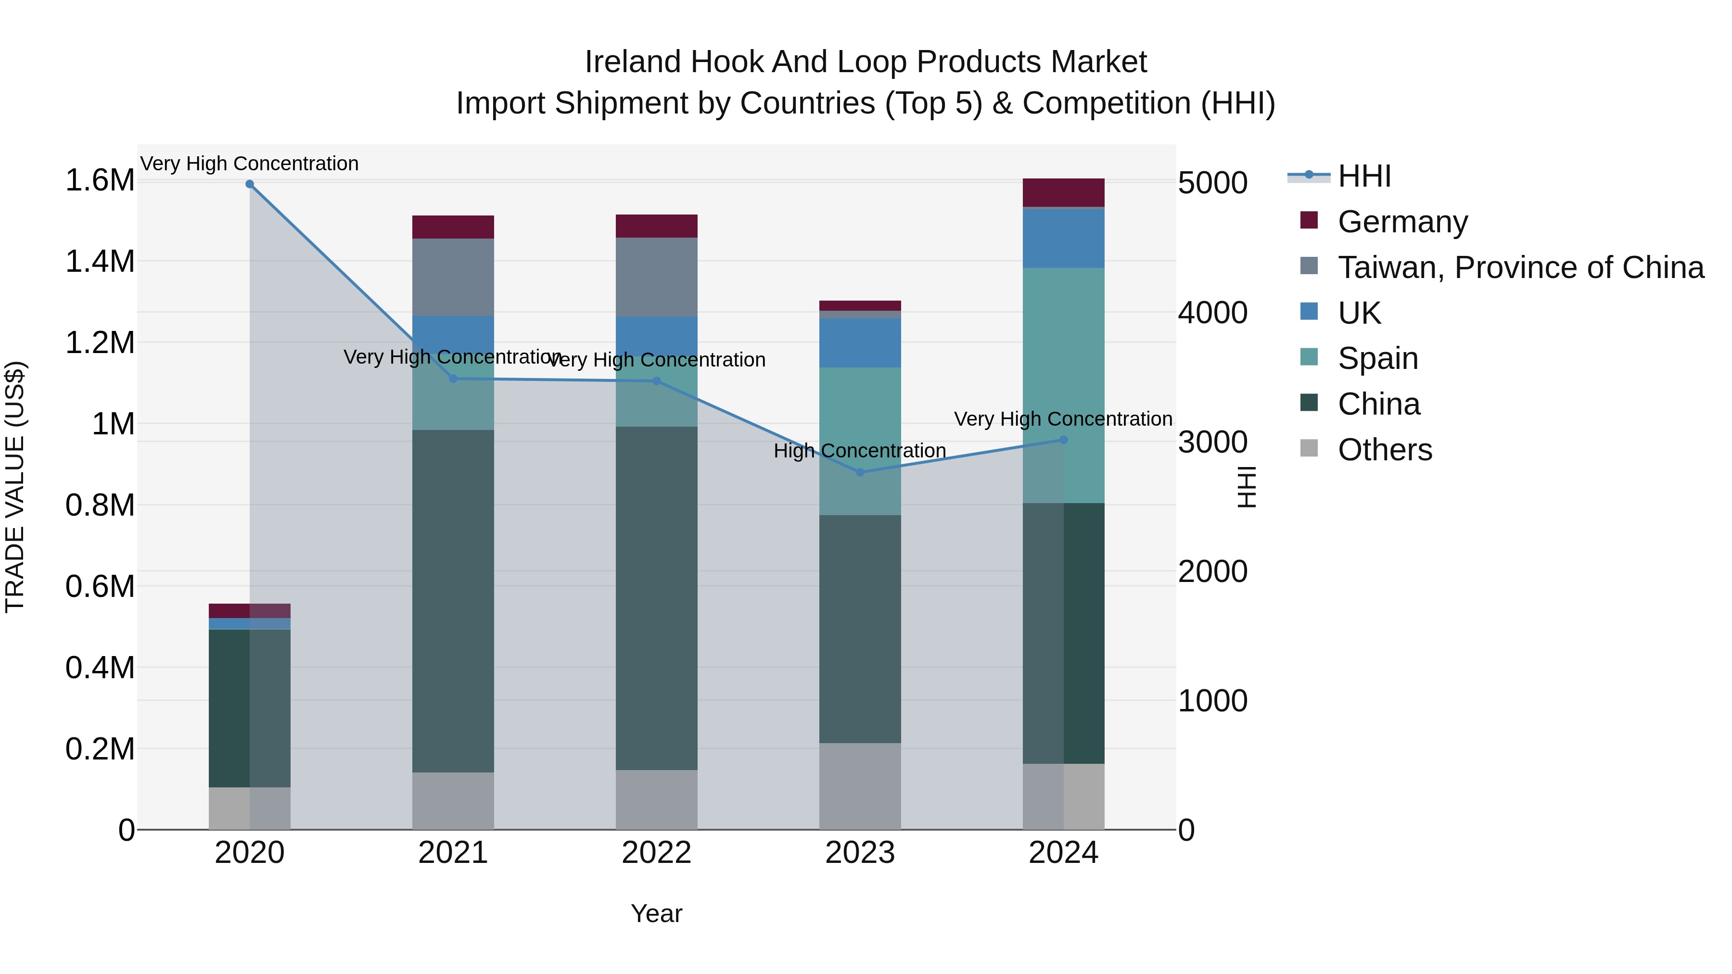
Task: Toggle Taiwan, Province of China legend entry
Action: click(1502, 267)
